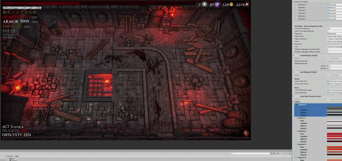
Task: Click the prefab icon in the Decal_01 field
Action: click(328, 7)
